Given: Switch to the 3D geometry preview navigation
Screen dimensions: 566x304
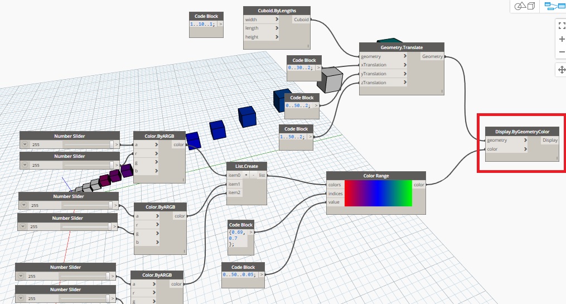Looking at the screenshot, I should pos(525,6).
